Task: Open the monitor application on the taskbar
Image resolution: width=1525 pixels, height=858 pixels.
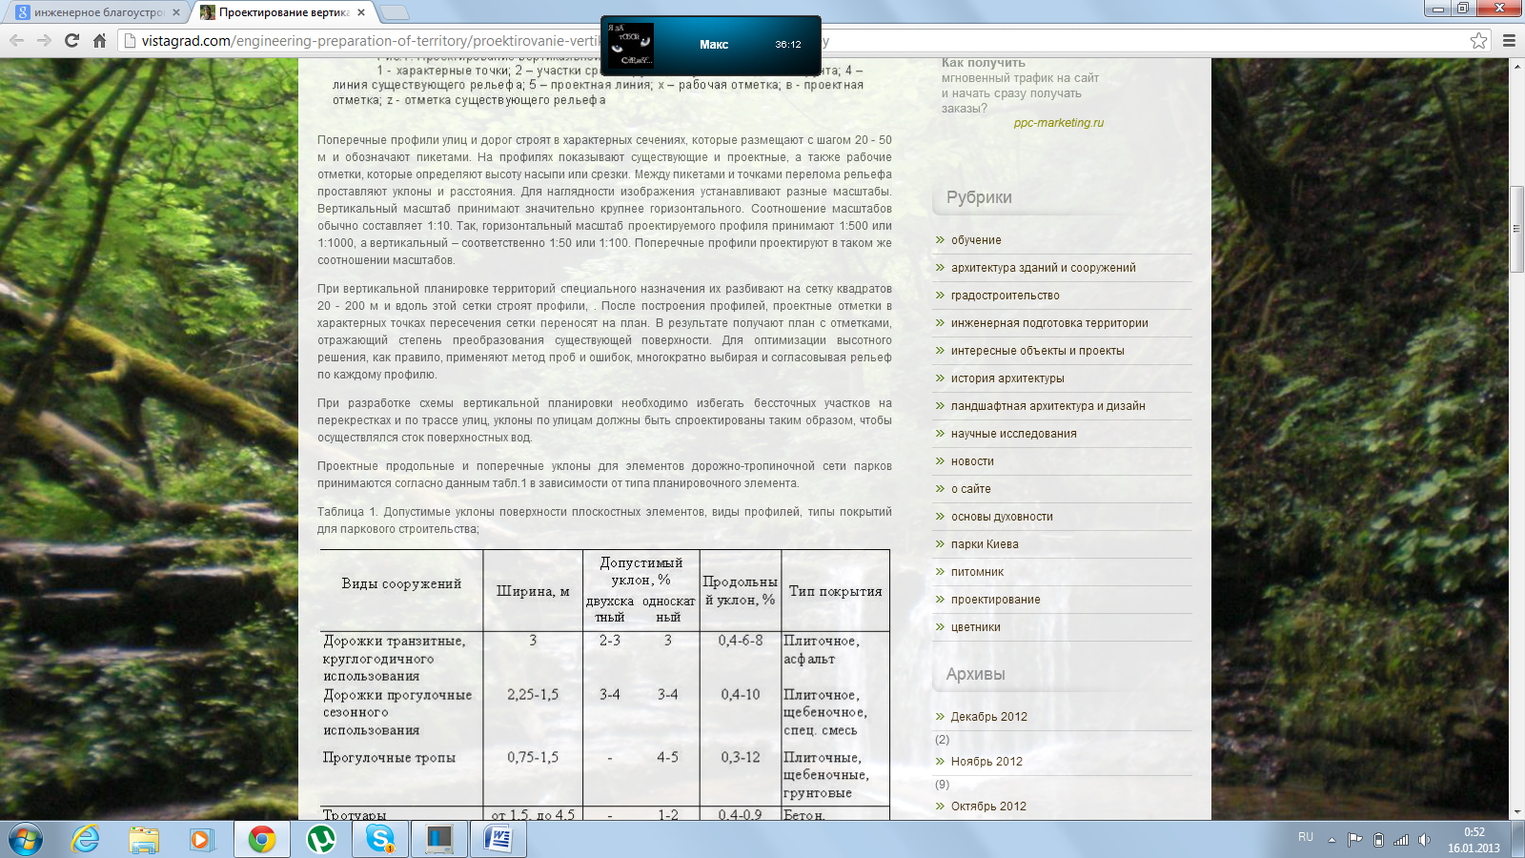Action: (x=439, y=840)
